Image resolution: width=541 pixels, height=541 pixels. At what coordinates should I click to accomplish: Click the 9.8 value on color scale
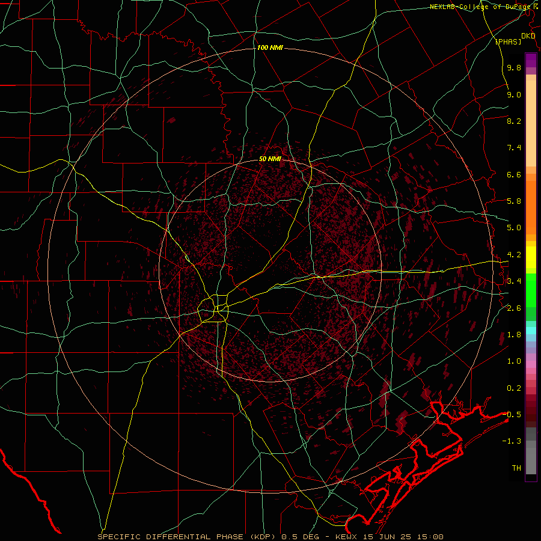514,67
